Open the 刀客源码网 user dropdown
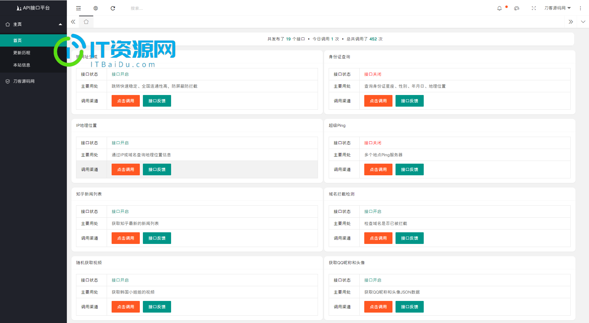 (557, 8)
